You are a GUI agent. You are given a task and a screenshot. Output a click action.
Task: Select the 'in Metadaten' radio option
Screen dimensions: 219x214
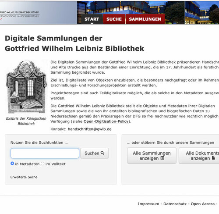pyautogui.click(x=12, y=164)
